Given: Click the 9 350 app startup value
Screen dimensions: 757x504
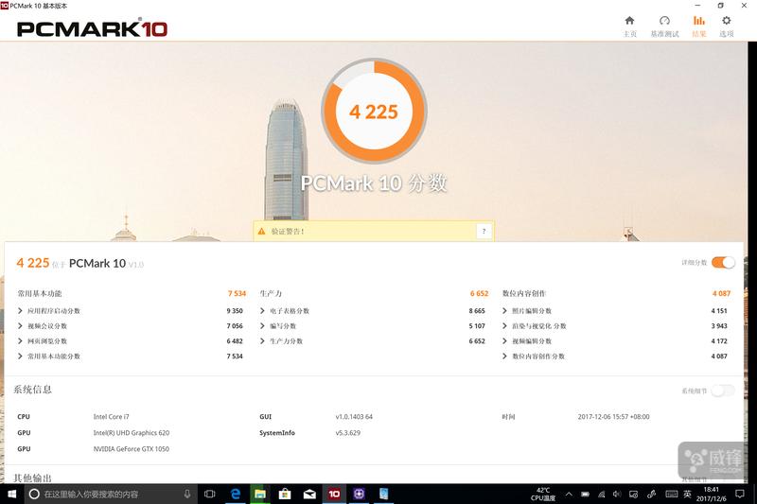Looking at the screenshot, I should [235, 311].
